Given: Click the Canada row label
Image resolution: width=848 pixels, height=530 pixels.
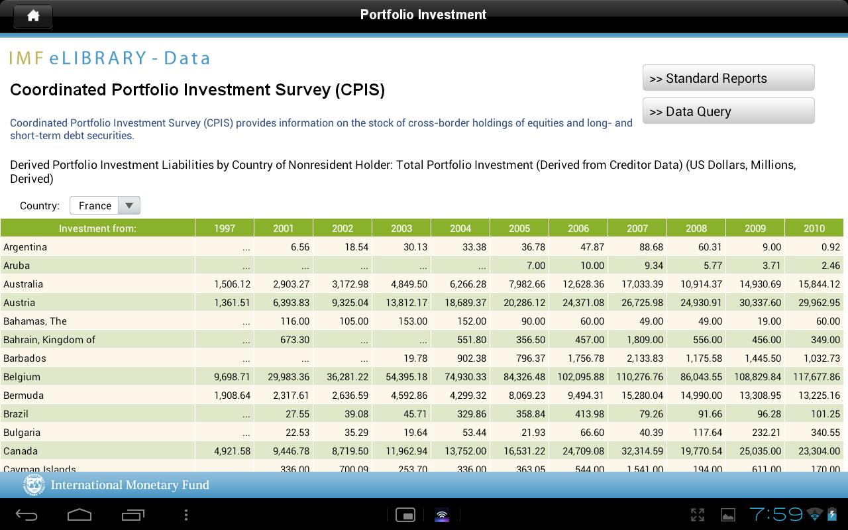Looking at the screenshot, I should point(21,450).
